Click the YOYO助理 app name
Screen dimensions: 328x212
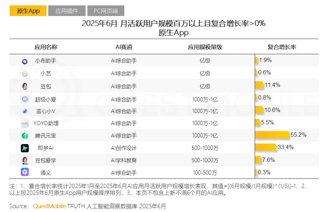click(x=46, y=123)
